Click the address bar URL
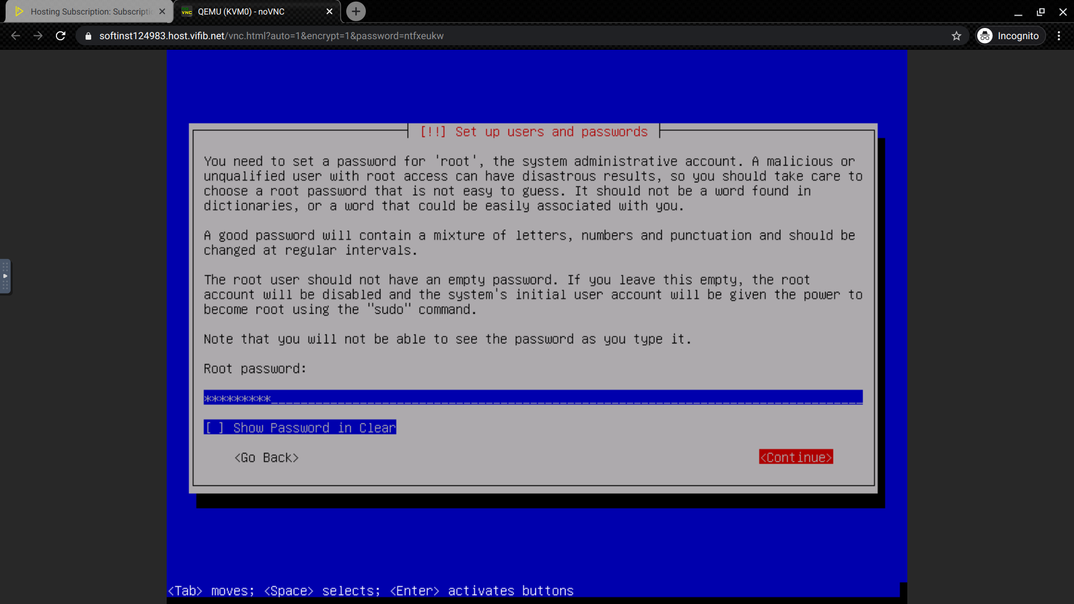The width and height of the screenshot is (1074, 604). 271,36
